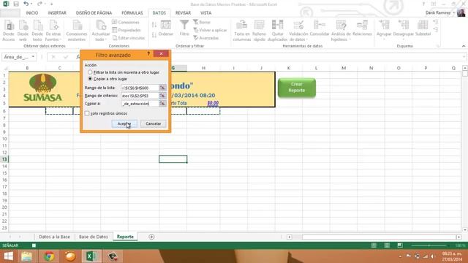The height and width of the screenshot is (263, 468).
Task: Click the horizontal scrollbar track
Action: pos(379,237)
